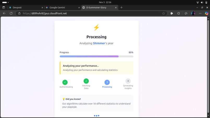
Task: Open the read aloud icon in toolbar
Action: pos(171,13)
